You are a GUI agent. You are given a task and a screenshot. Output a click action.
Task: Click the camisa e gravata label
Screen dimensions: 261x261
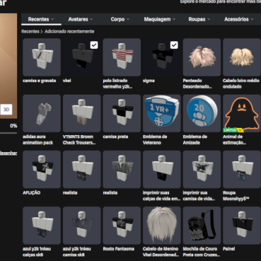pyautogui.click(x=39, y=81)
